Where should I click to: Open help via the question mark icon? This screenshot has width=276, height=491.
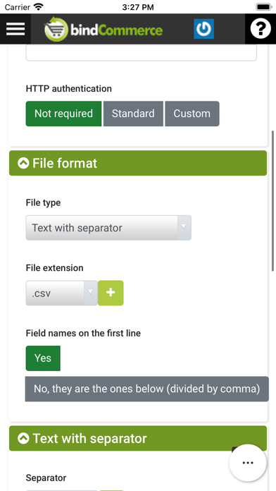pyautogui.click(x=261, y=29)
